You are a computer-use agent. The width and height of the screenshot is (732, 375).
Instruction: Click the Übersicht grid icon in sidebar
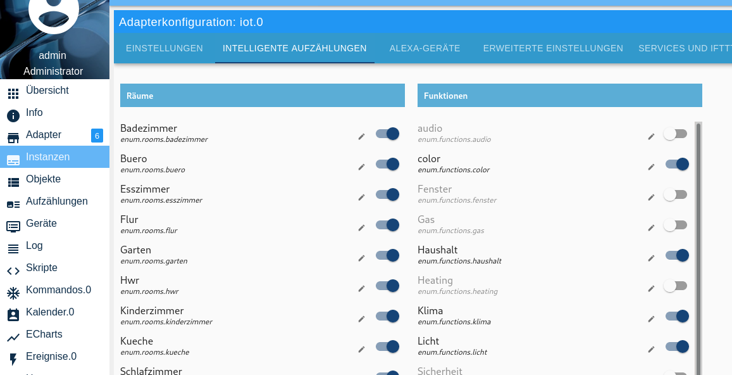tap(13, 94)
